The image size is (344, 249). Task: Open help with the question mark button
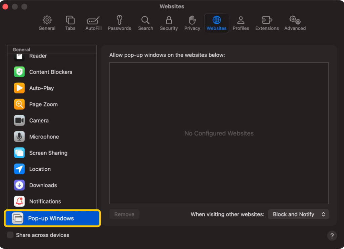click(332, 236)
